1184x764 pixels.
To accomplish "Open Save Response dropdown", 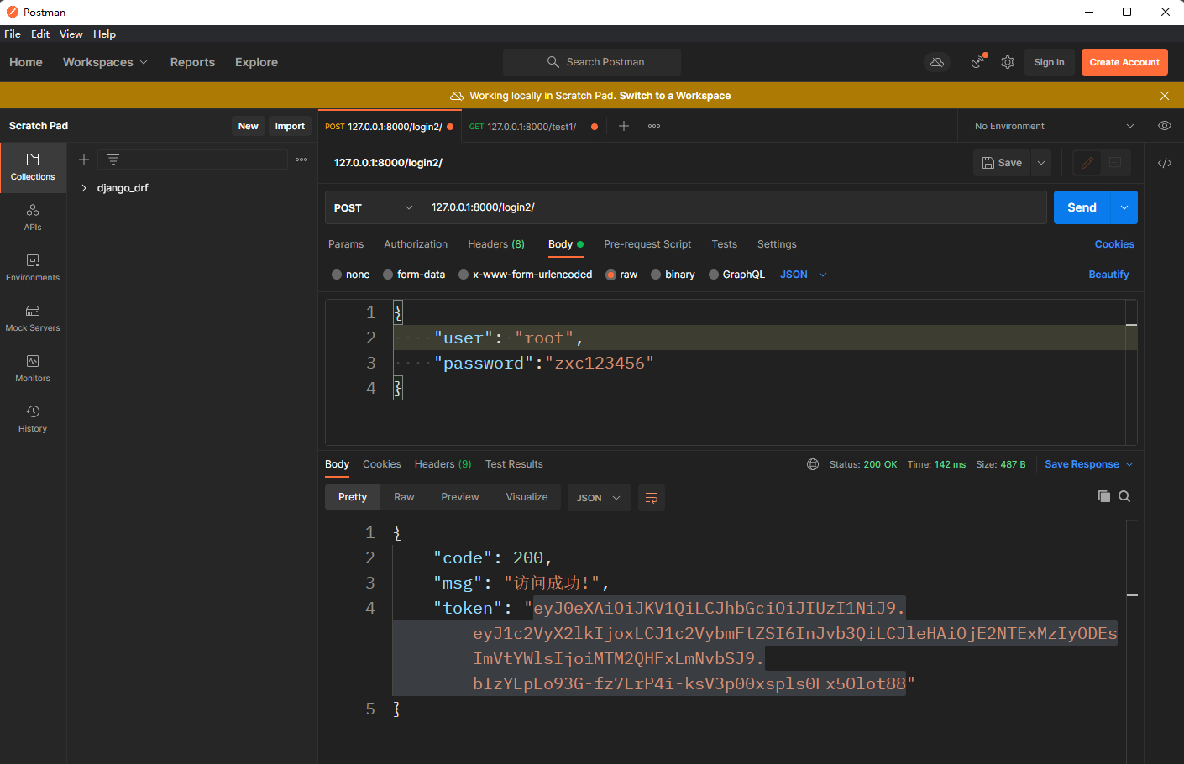I will 1089,464.
